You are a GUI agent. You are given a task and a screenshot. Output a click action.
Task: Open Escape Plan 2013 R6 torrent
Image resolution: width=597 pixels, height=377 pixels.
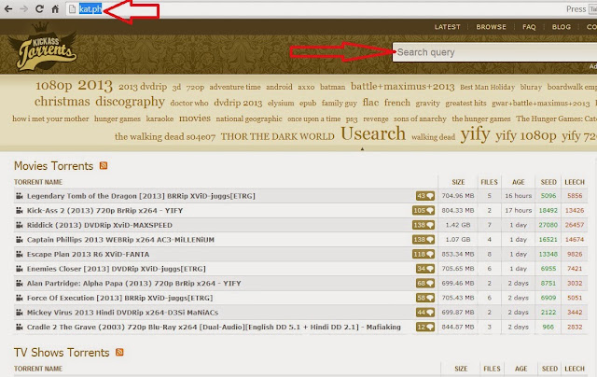click(x=88, y=254)
